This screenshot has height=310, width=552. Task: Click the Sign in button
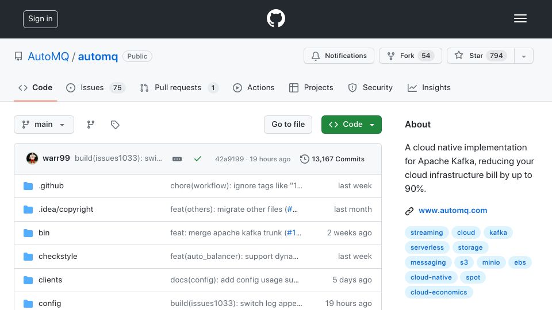(40, 19)
